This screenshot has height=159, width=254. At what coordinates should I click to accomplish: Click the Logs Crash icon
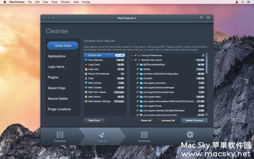tap(86, 64)
